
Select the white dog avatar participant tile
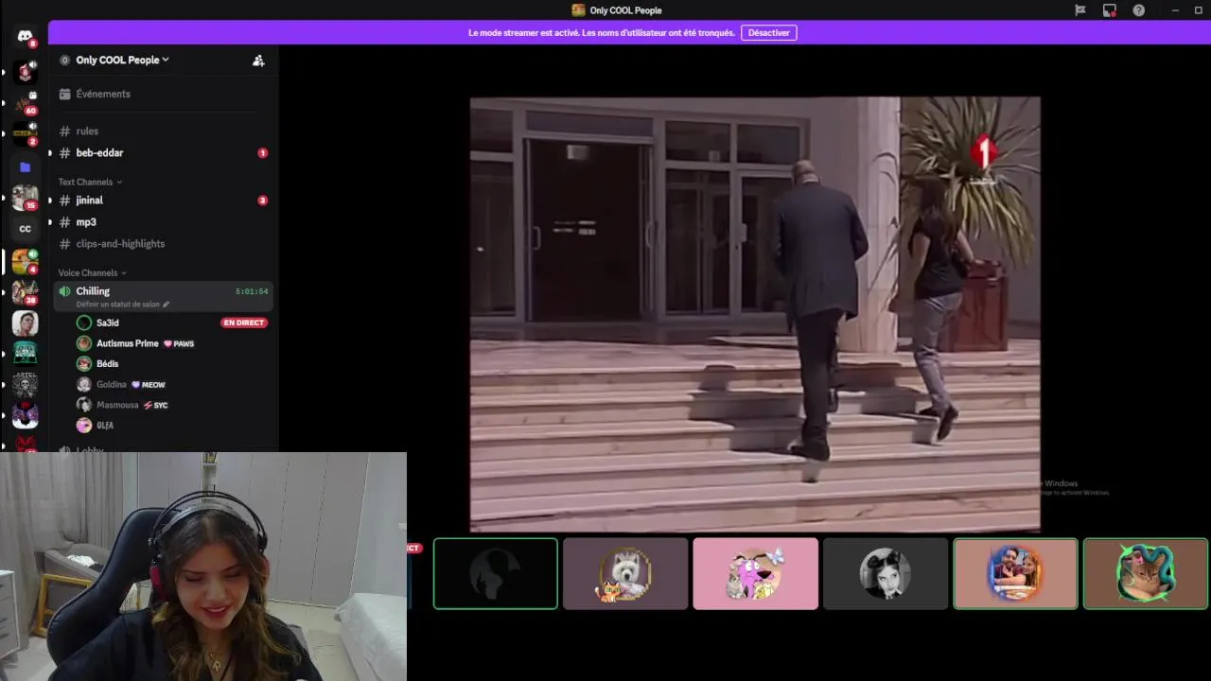click(625, 573)
